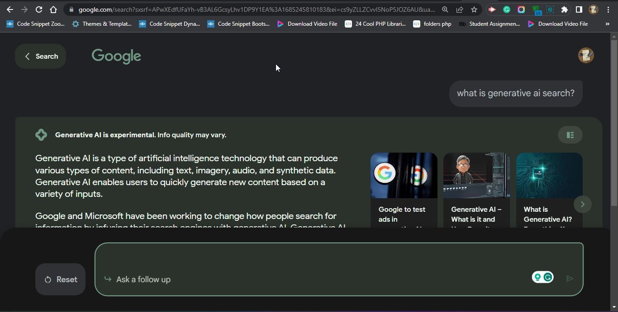The width and height of the screenshot is (618, 312).
Task: Click the site lock icon in address bar
Action: (x=71, y=9)
